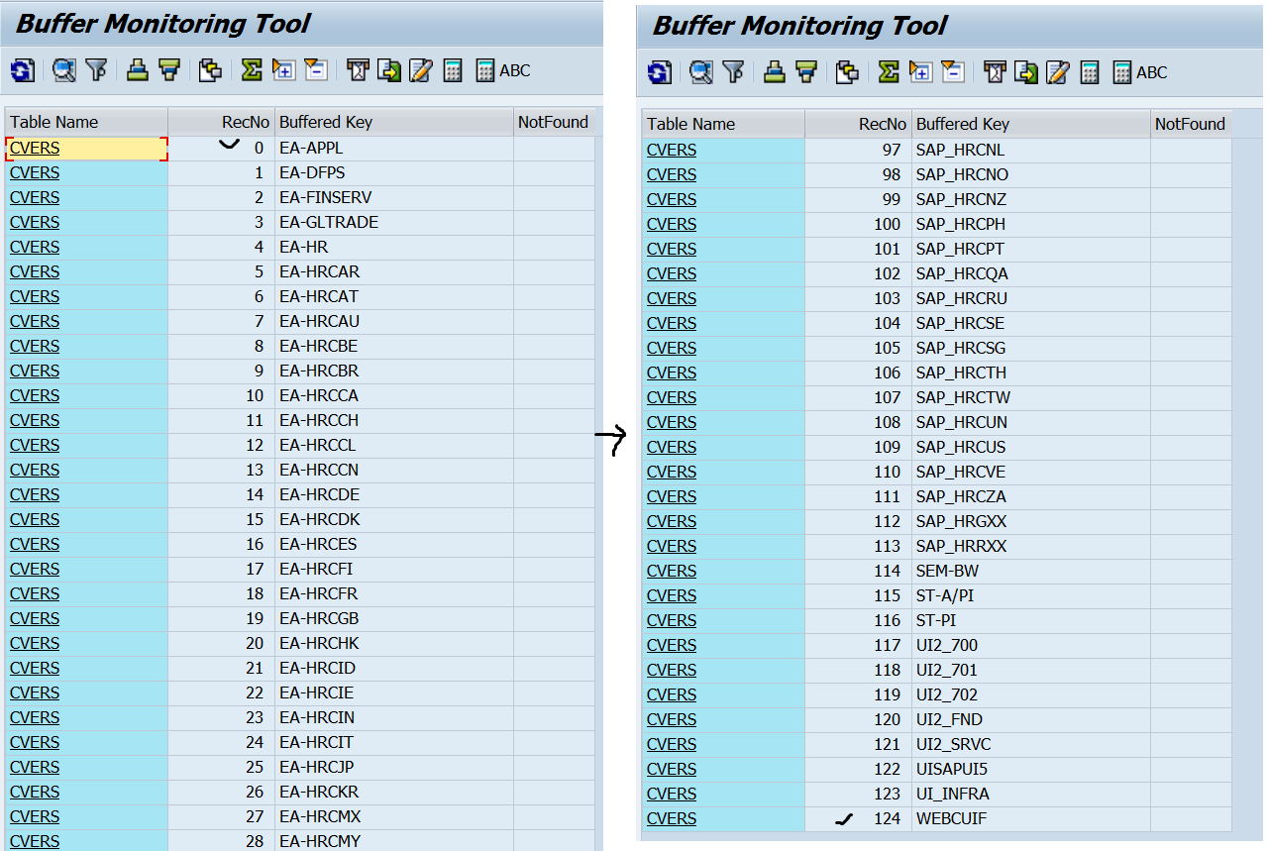Click the expand subtotal toolbar icon
Screen dimensions: 1268x851
pos(282,70)
